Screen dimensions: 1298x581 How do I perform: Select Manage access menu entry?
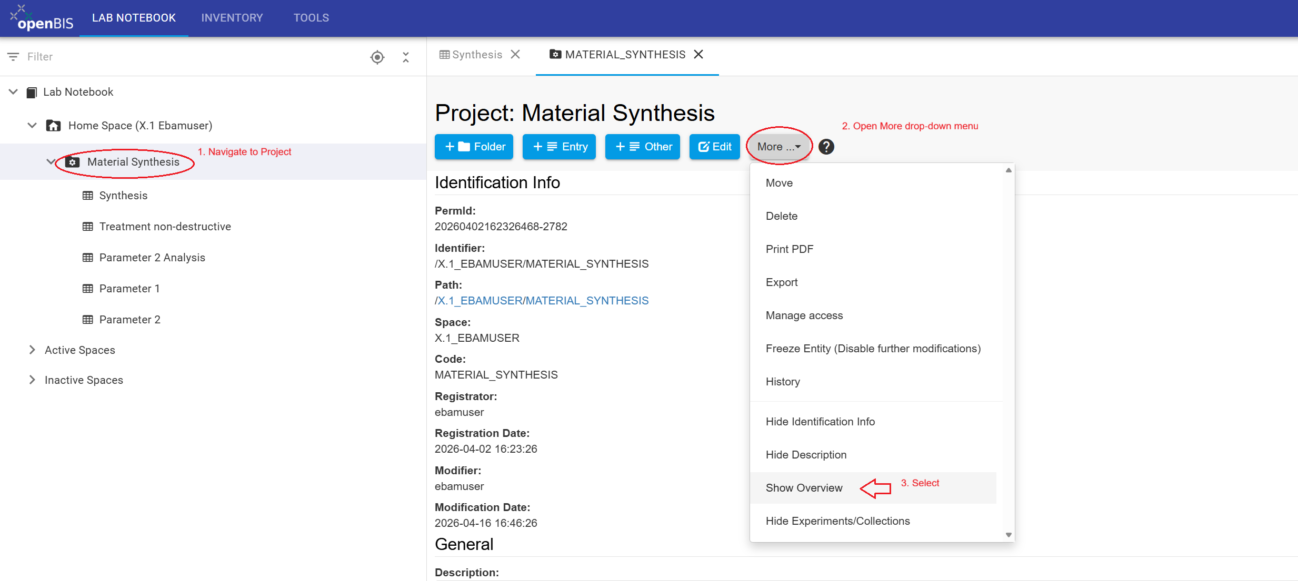pyautogui.click(x=804, y=315)
